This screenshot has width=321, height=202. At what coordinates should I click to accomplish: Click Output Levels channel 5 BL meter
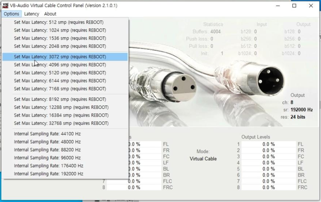pyautogui.click(x=269, y=169)
